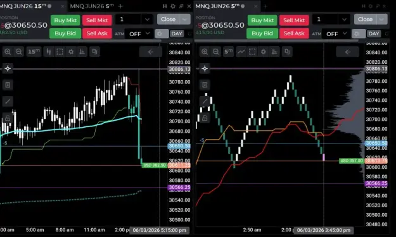The width and height of the screenshot is (396, 237).
Task: Zoom in on the right 5m chart
Action: click(x=205, y=52)
